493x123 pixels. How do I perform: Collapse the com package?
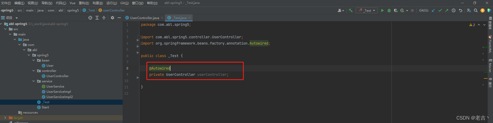pyautogui.click(x=20, y=45)
